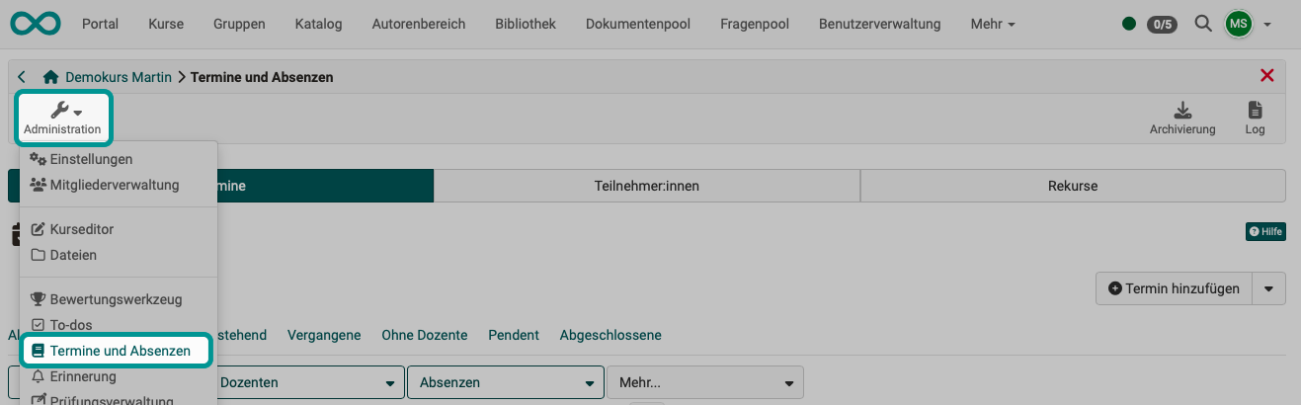Expand the Mehr navigation dropdown
Screen dimensions: 1301x405
(x=993, y=24)
